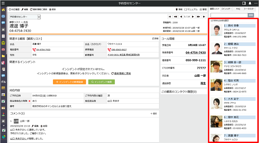This screenshot has width=259, height=143.
Task: Open the 予約受付センター dropdown selector
Action: tap(25, 17)
